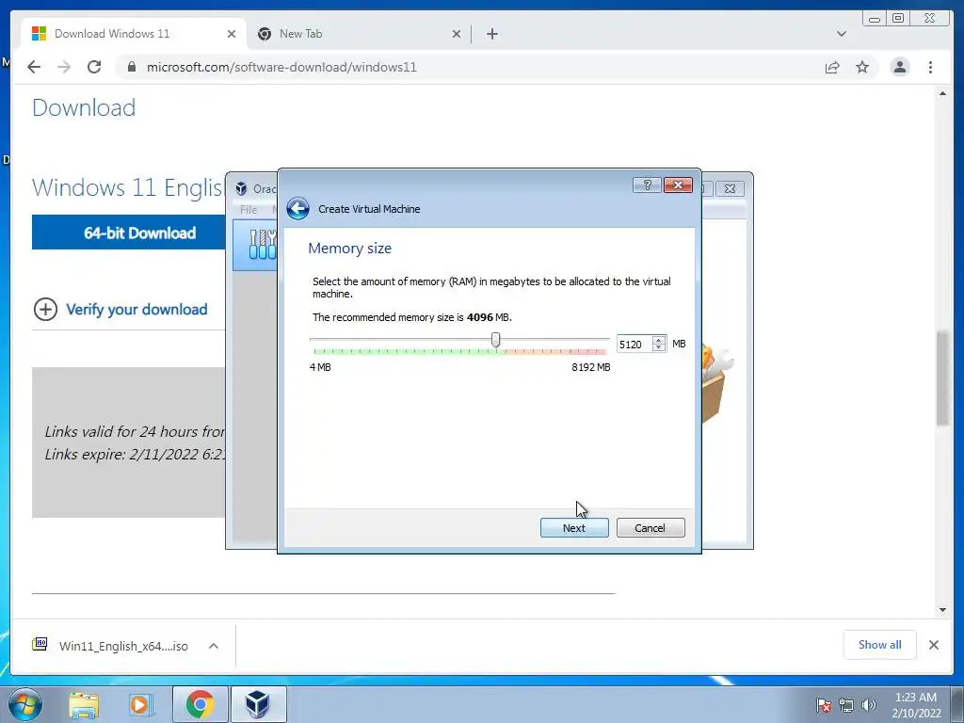Image resolution: width=964 pixels, height=723 pixels.
Task: Click Show all downloads
Action: (880, 644)
